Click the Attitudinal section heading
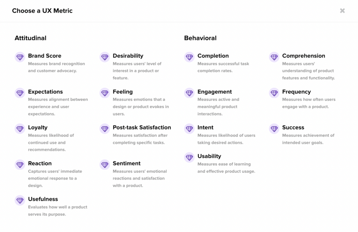358x232 pixels. coord(30,38)
